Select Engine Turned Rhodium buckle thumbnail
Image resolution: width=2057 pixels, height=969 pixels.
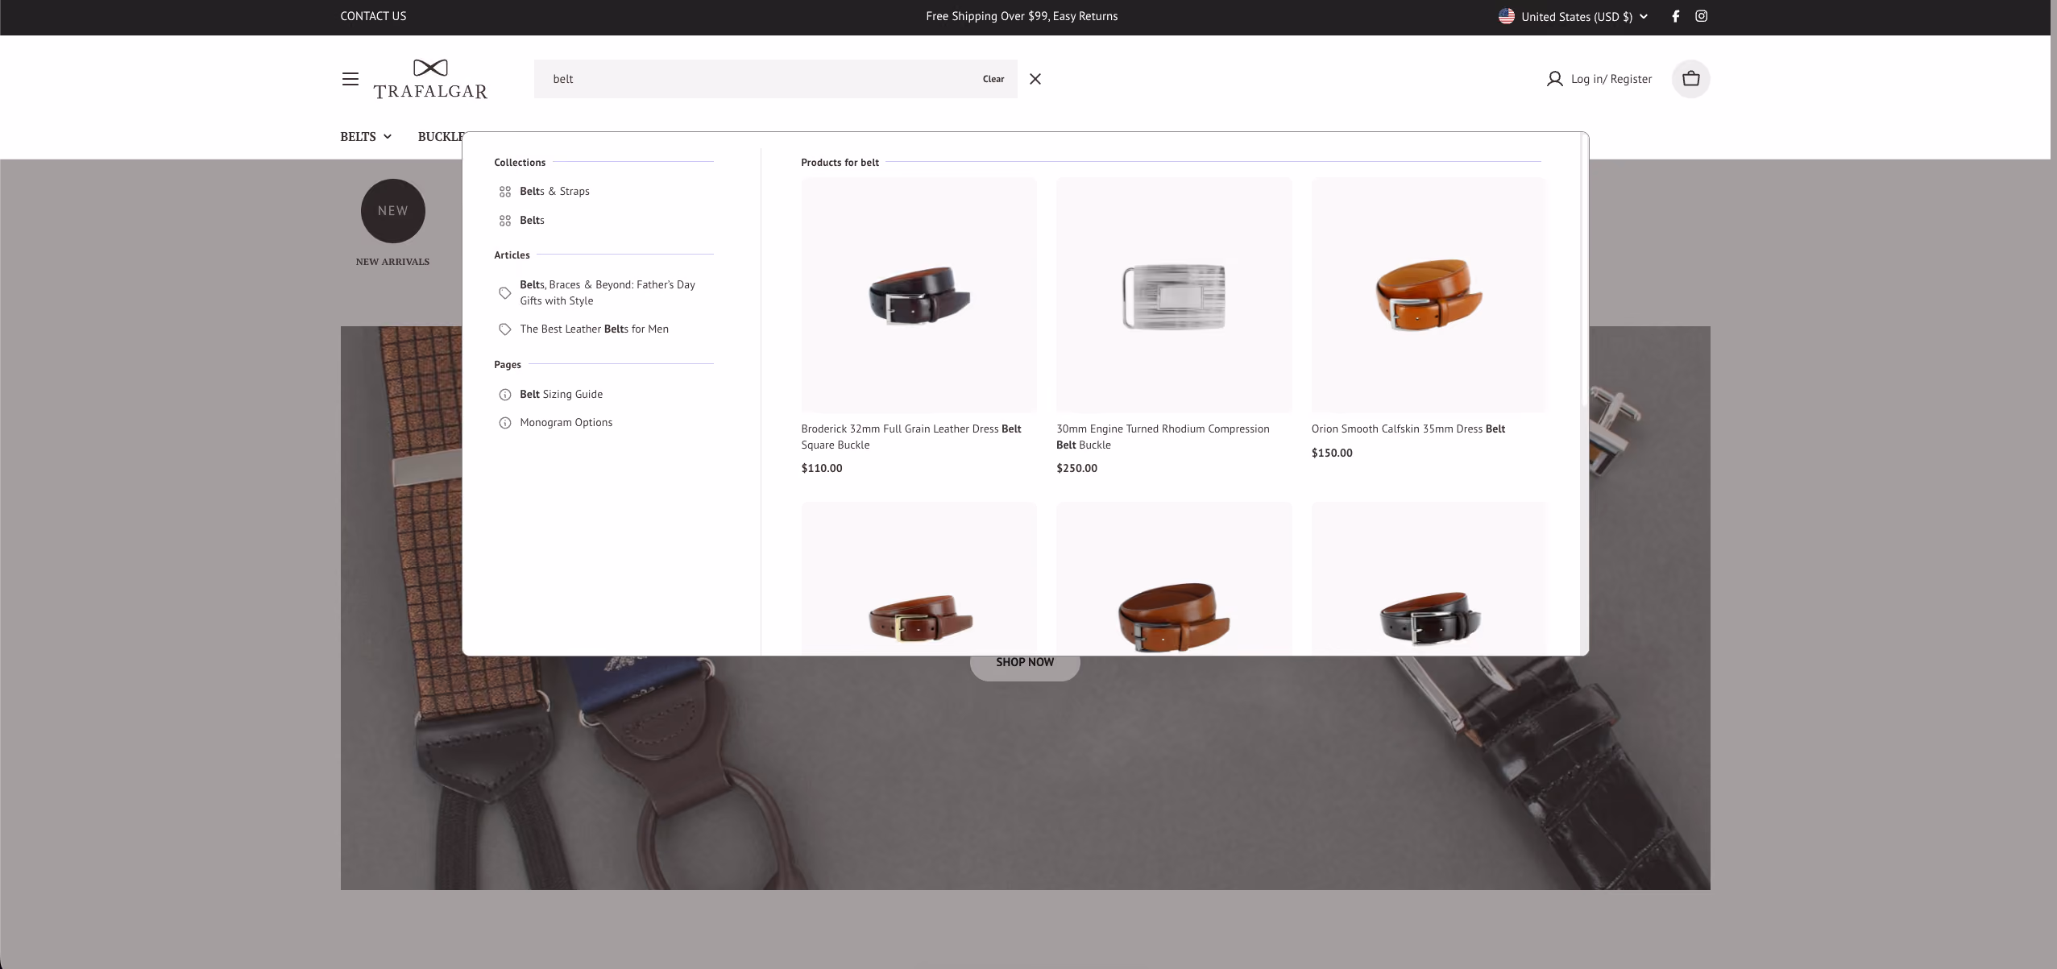(x=1174, y=295)
